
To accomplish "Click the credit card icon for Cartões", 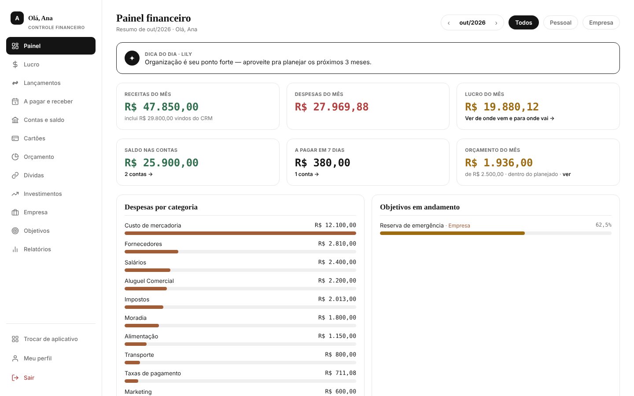I will pos(15,138).
